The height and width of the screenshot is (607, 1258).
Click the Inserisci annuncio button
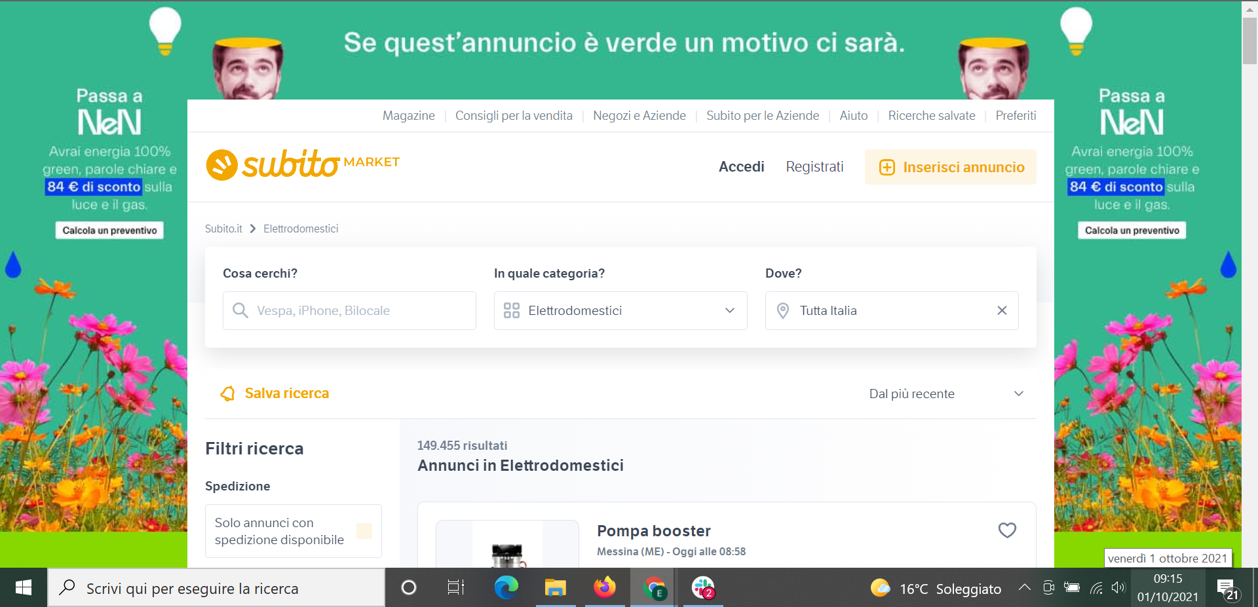(950, 167)
